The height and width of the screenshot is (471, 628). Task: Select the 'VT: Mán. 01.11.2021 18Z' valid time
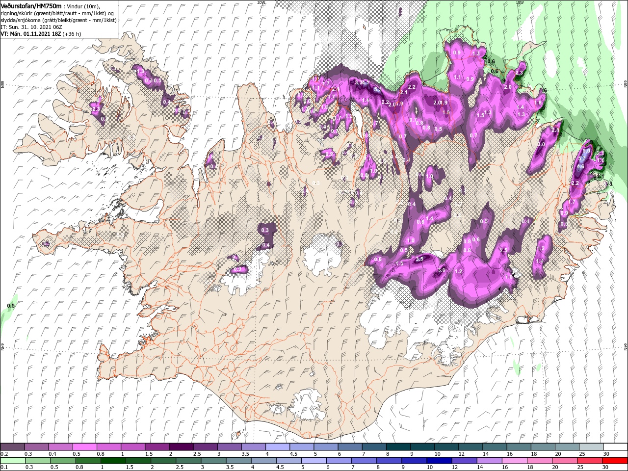31,34
